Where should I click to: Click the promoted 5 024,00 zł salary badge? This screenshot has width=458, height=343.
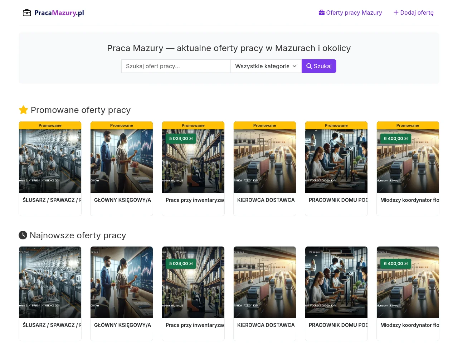[181, 139]
